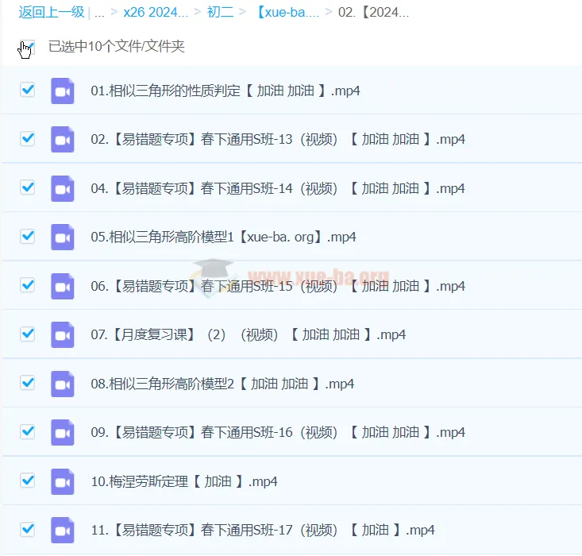Deselect the 10.梅涅劳斯定理 checkbox
Viewport: 582px width, 556px height.
point(28,481)
